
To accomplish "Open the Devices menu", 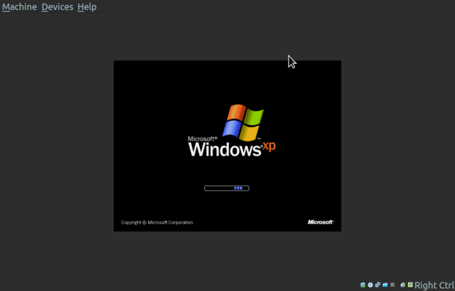I will [57, 6].
